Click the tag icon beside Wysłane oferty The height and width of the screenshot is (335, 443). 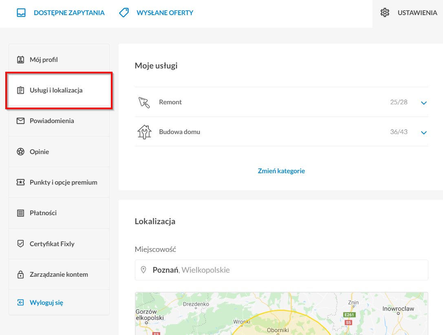point(124,13)
